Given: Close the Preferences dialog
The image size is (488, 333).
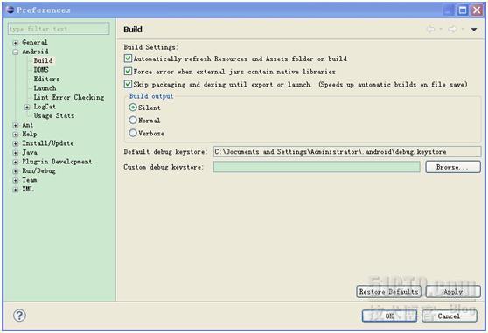Looking at the screenshot, I should pos(477,10).
